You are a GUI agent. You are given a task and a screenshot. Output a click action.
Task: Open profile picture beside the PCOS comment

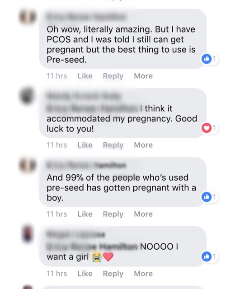coord(27,17)
